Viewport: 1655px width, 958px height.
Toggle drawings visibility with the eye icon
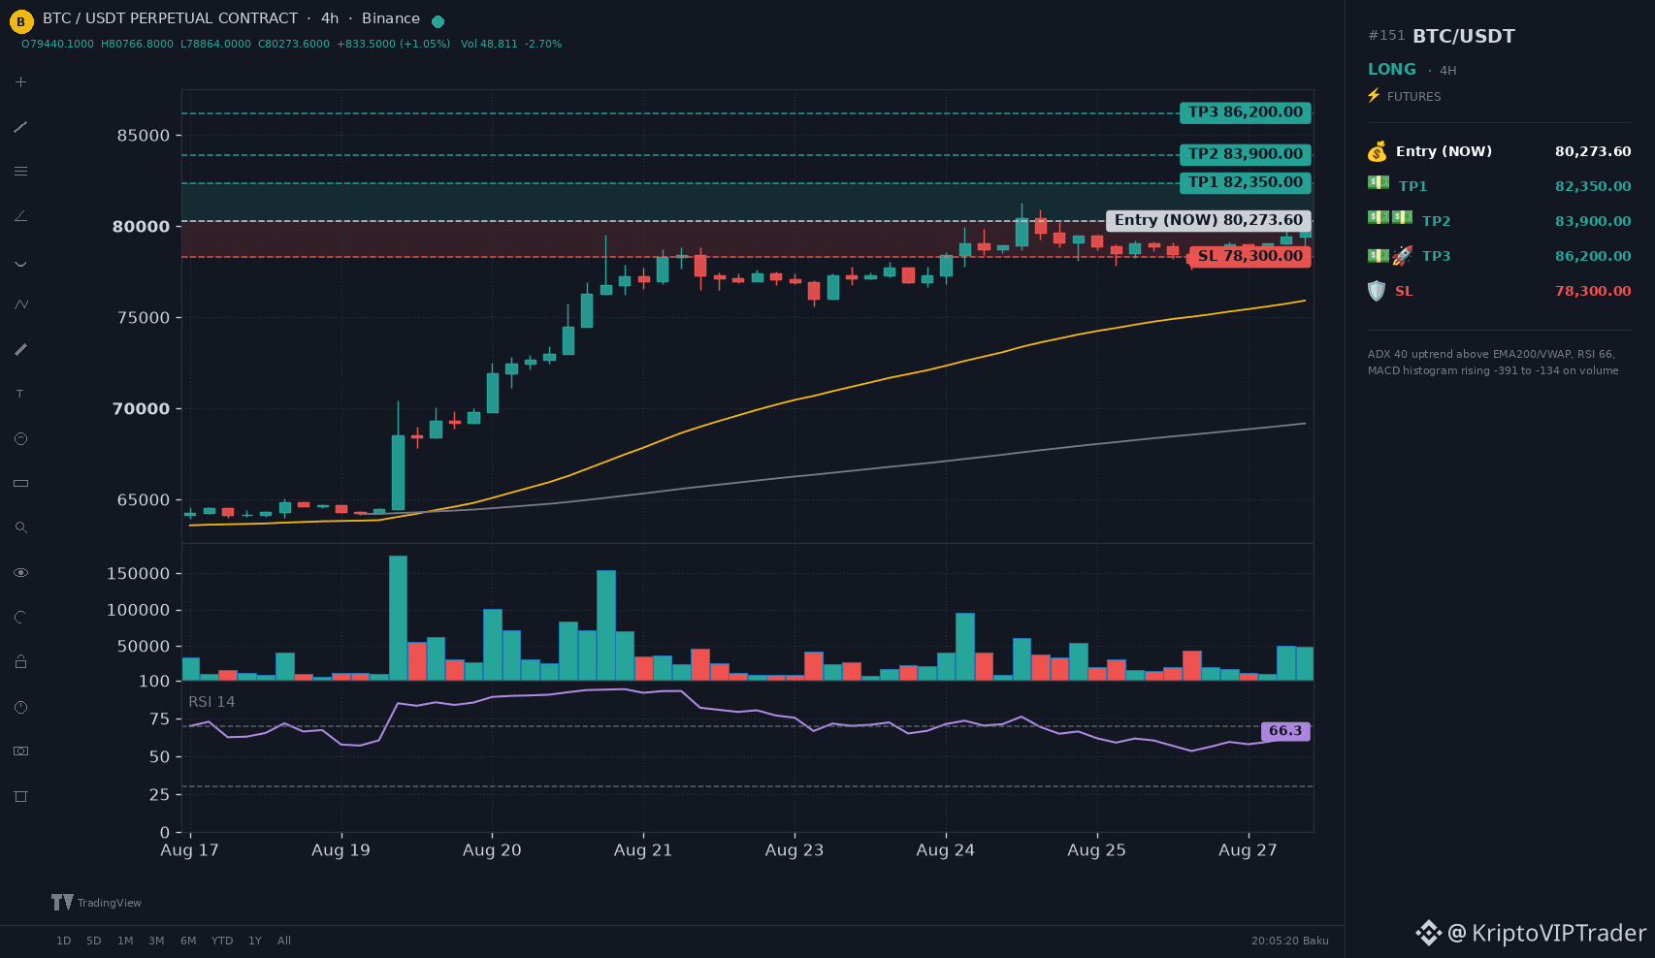[20, 573]
